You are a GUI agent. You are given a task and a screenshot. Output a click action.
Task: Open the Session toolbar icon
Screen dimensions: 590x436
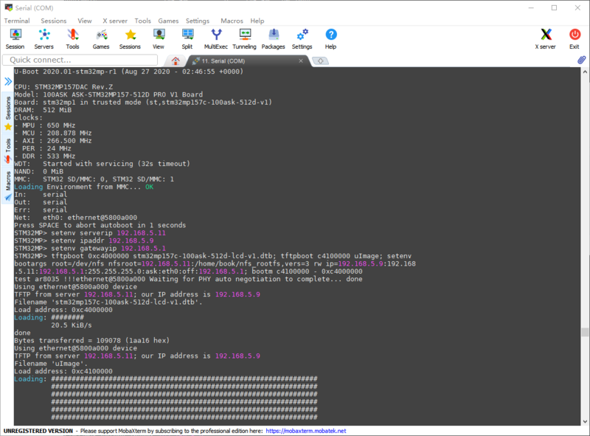(15, 39)
